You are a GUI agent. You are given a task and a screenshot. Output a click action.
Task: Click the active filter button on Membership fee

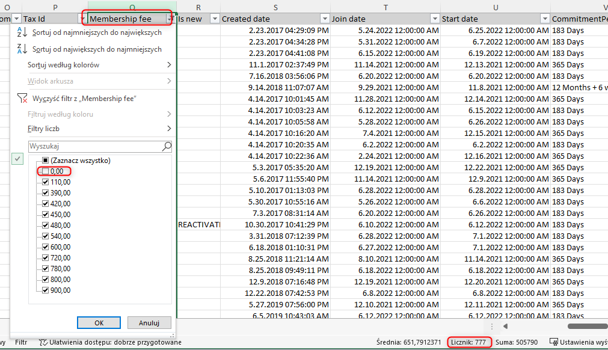coord(169,19)
